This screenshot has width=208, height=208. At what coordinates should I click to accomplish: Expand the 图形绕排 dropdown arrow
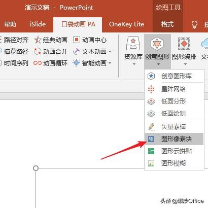point(185,64)
